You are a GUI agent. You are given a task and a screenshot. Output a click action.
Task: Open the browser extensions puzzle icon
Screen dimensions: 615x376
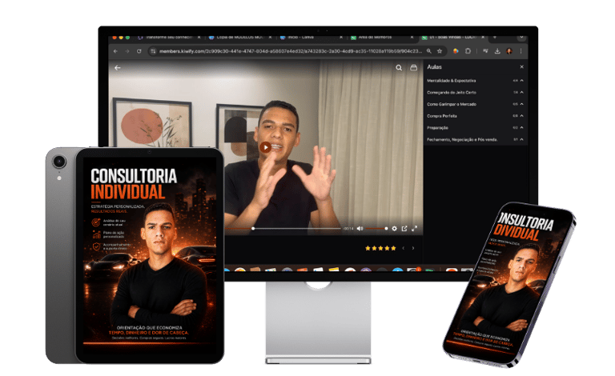coord(468,51)
